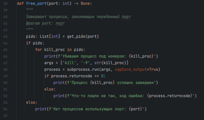Click the free_port function name
204x120 pixels.
coord(36,4)
